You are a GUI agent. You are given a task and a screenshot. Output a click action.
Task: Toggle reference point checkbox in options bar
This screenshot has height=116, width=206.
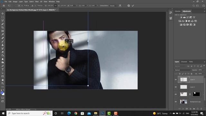[x=16, y=6]
